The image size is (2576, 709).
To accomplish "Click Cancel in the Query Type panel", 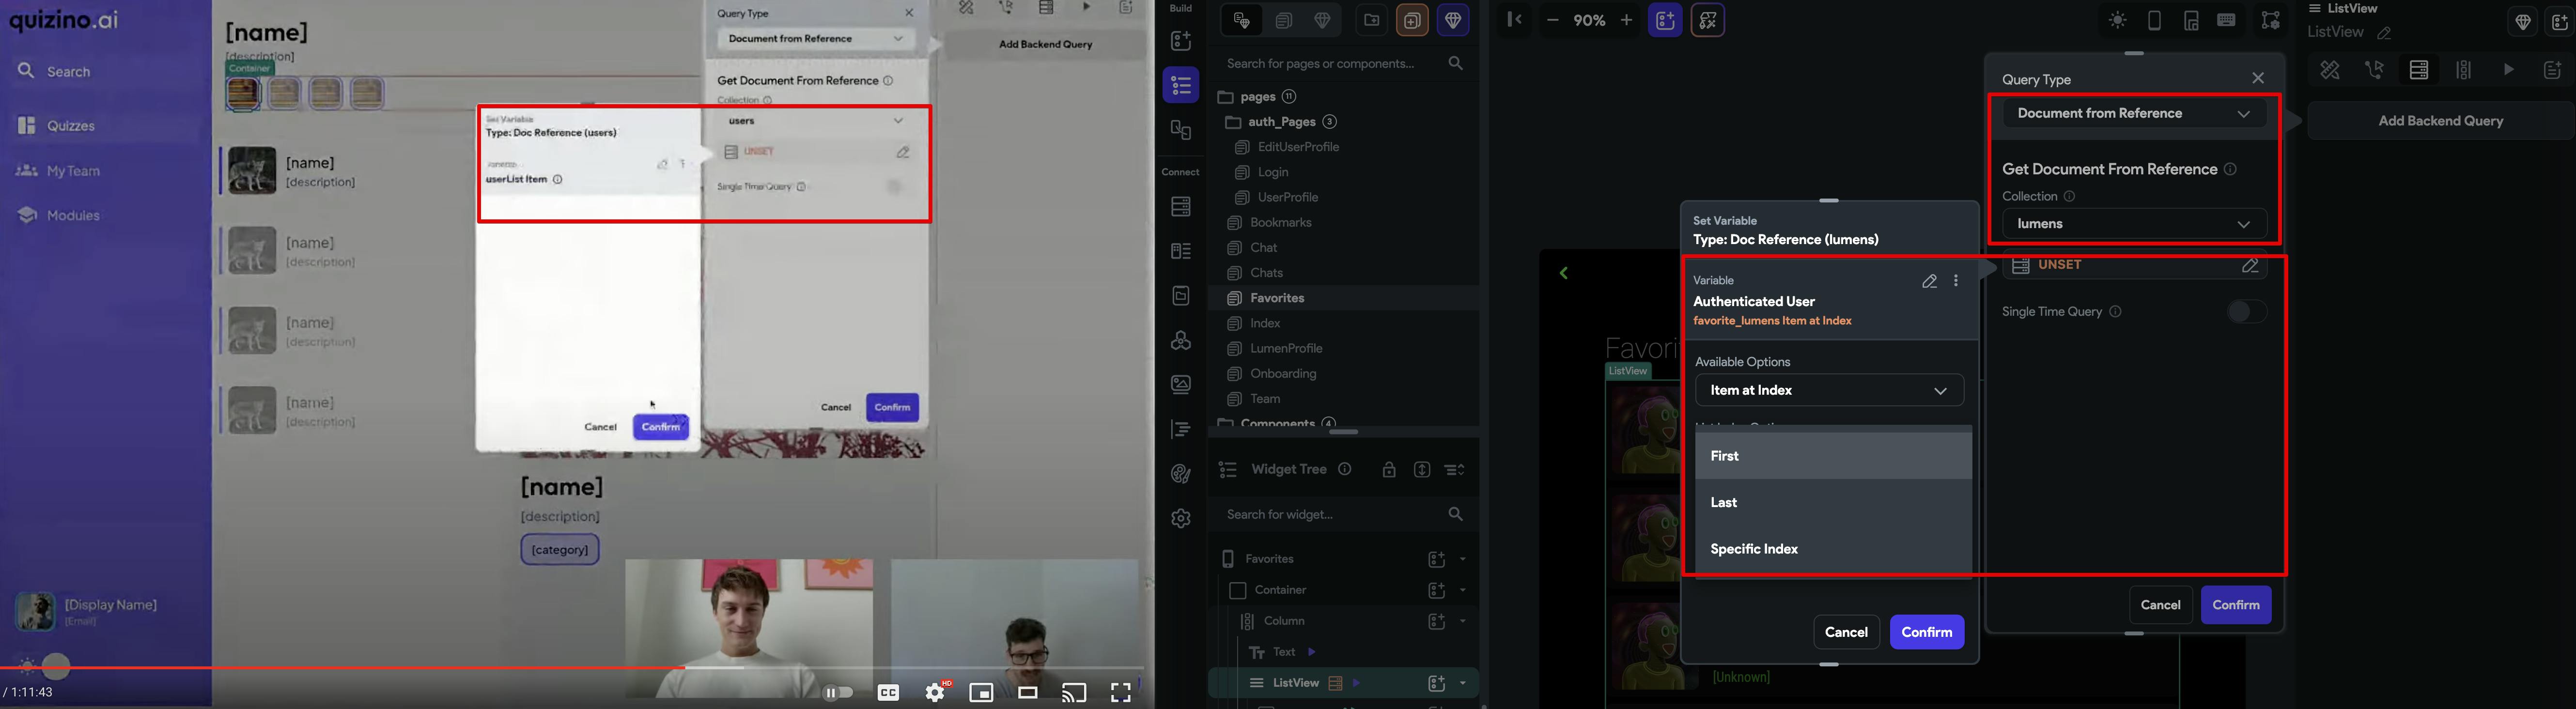I will point(2160,605).
